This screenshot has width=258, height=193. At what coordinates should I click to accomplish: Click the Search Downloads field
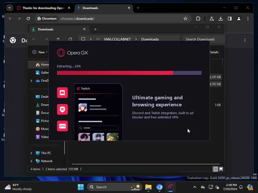[203, 39]
